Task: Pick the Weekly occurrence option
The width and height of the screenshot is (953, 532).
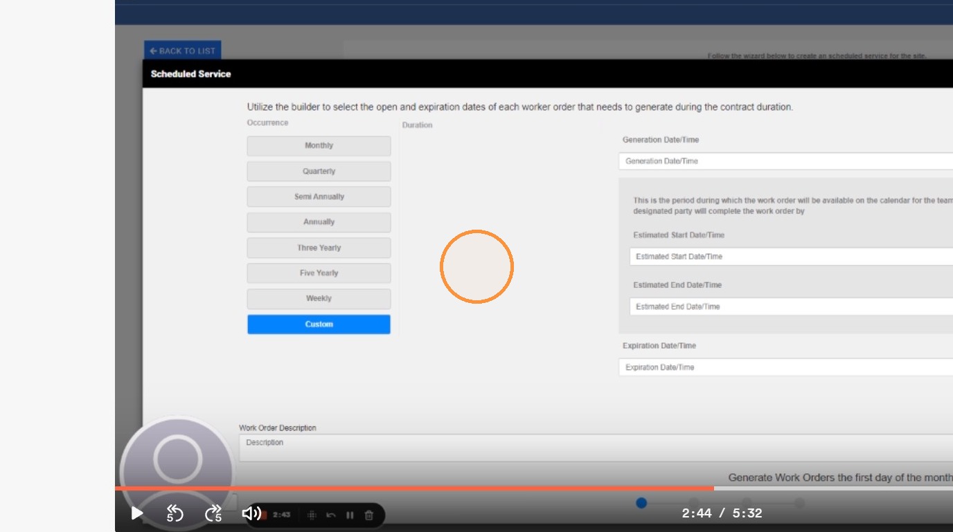Action: 319,299
